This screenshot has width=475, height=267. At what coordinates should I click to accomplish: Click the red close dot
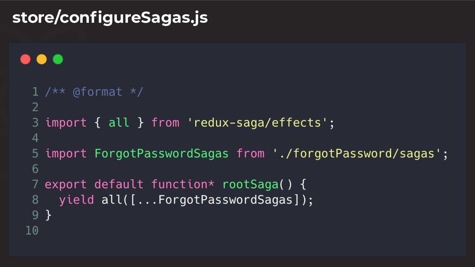pos(26,59)
